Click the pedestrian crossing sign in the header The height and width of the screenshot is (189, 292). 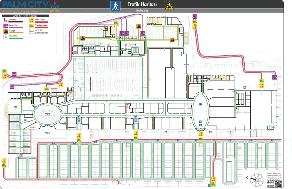pos(115,6)
